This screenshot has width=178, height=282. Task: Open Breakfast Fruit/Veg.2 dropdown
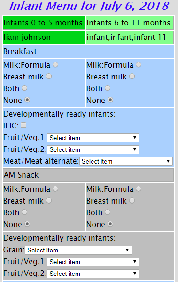93,149
